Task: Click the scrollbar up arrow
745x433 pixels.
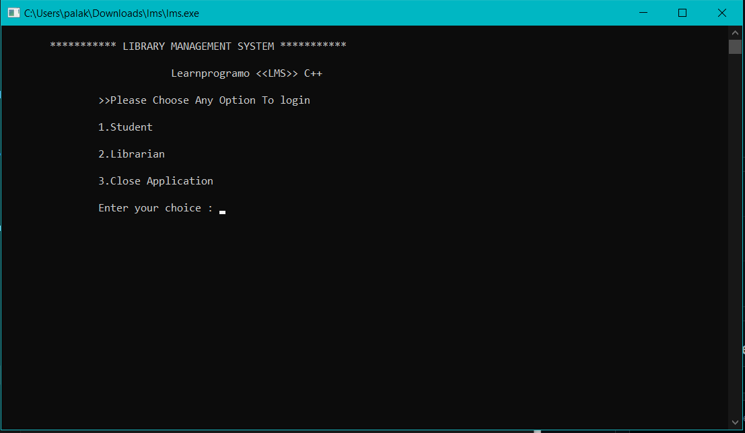Action: [x=735, y=31]
